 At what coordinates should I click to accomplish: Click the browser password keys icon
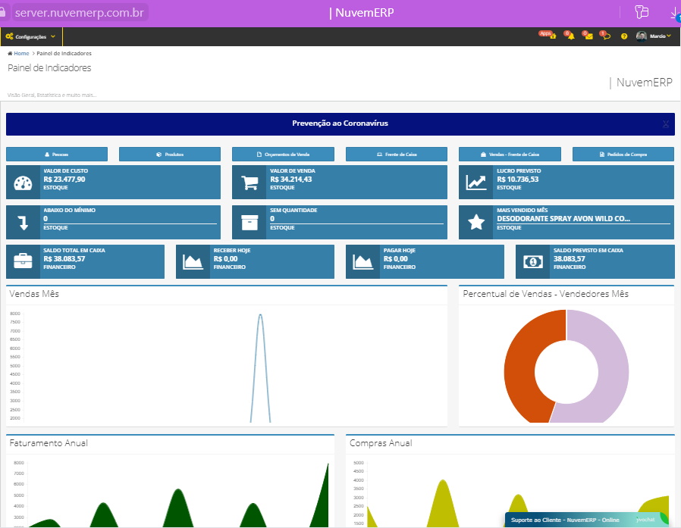642,12
